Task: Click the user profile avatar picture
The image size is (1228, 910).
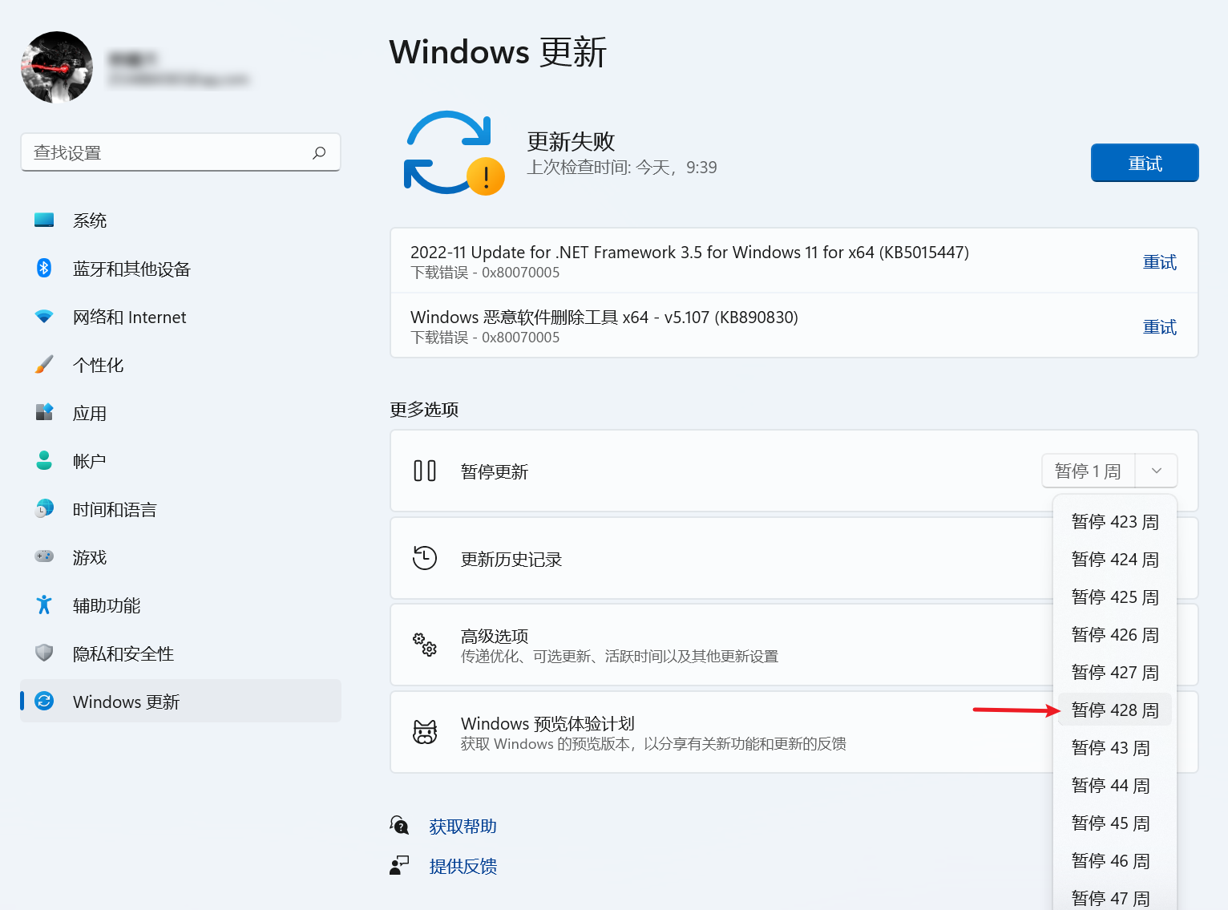Action: click(x=57, y=67)
